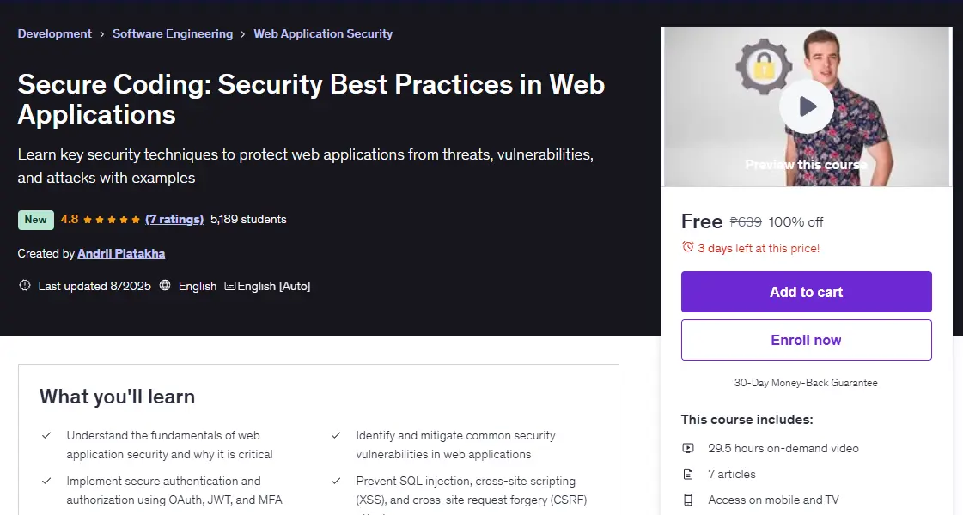Open the Development breadcrumb category
Screen dimensions: 963x515
point(55,33)
